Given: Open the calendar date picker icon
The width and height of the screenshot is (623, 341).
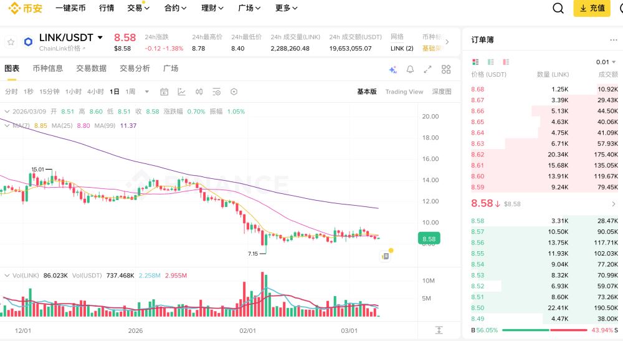Looking at the screenshot, I should [x=164, y=92].
